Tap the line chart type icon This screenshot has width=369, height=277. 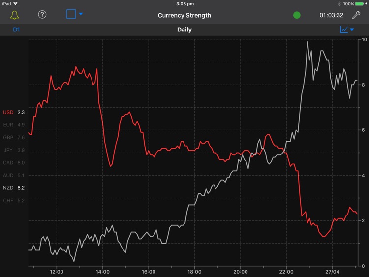pyautogui.click(x=344, y=30)
